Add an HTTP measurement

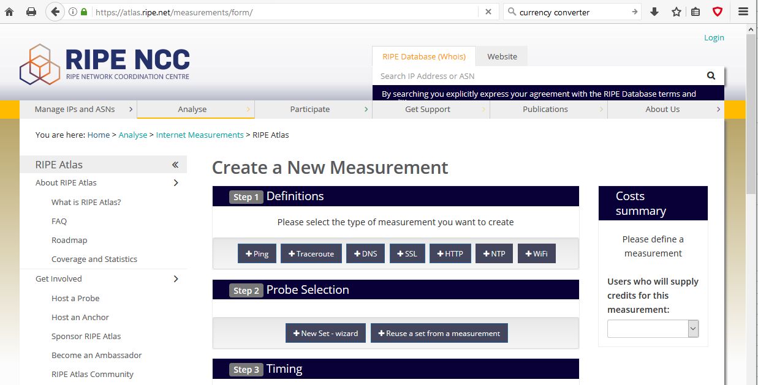pos(450,253)
